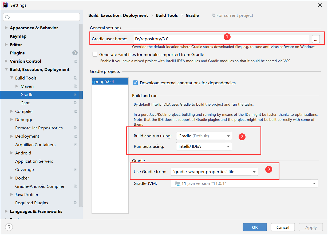
Task: Click the search magnifier icon in settings
Action: click(x=7, y=17)
